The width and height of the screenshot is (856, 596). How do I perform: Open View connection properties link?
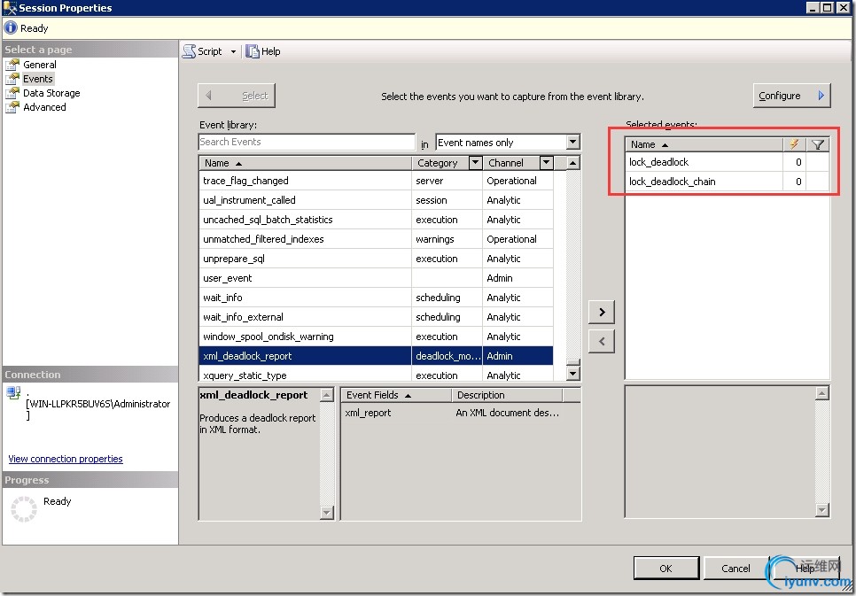[x=66, y=459]
